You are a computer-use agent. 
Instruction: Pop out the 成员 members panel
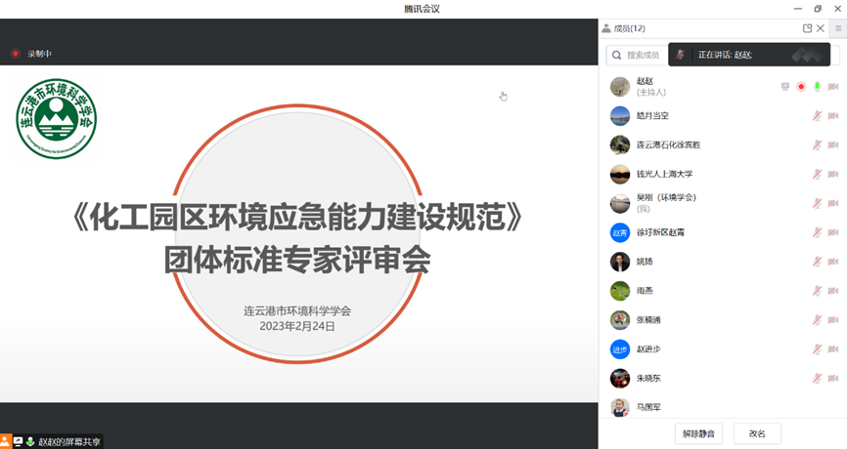tap(807, 28)
